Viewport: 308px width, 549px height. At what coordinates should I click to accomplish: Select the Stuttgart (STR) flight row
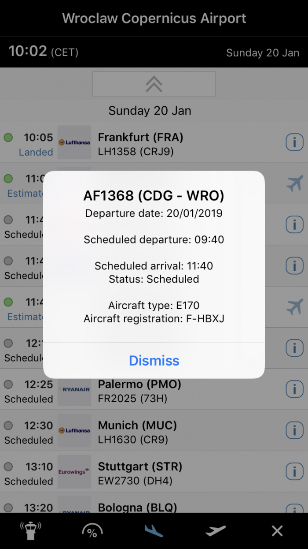point(176,472)
